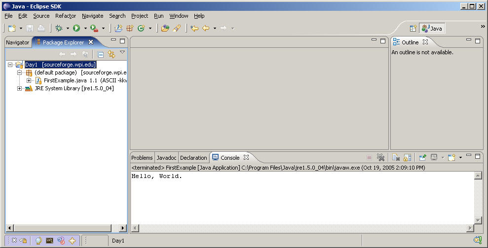Select Day1 [sourceforge.wpi.edu] project
The image size is (488, 248).
(x=61, y=65)
